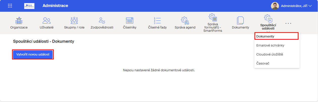Click the Nejsou nastavené žádné dokumentové události text
318x102 pixels.
click(x=159, y=70)
